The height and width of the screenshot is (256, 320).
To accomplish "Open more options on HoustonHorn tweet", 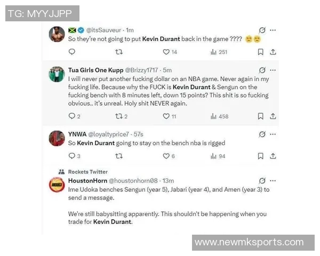I will point(273,181).
